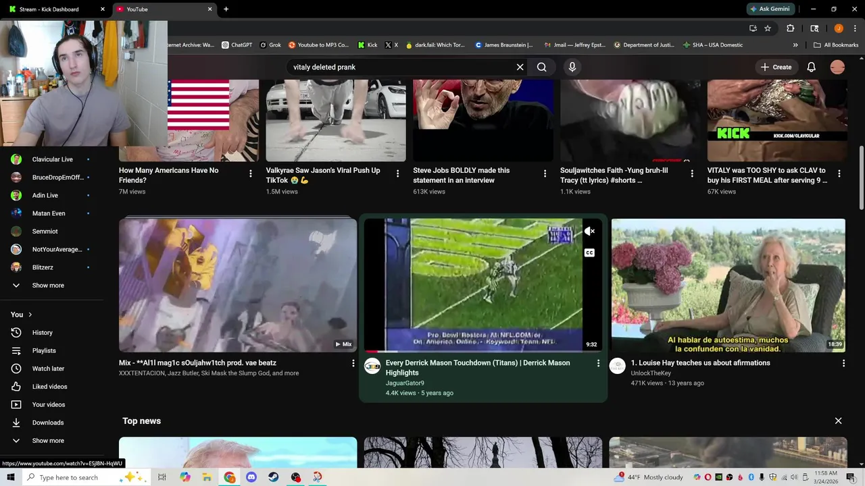The image size is (865, 486).
Task: Open the ChatGPT bookmark
Action: tap(237, 45)
